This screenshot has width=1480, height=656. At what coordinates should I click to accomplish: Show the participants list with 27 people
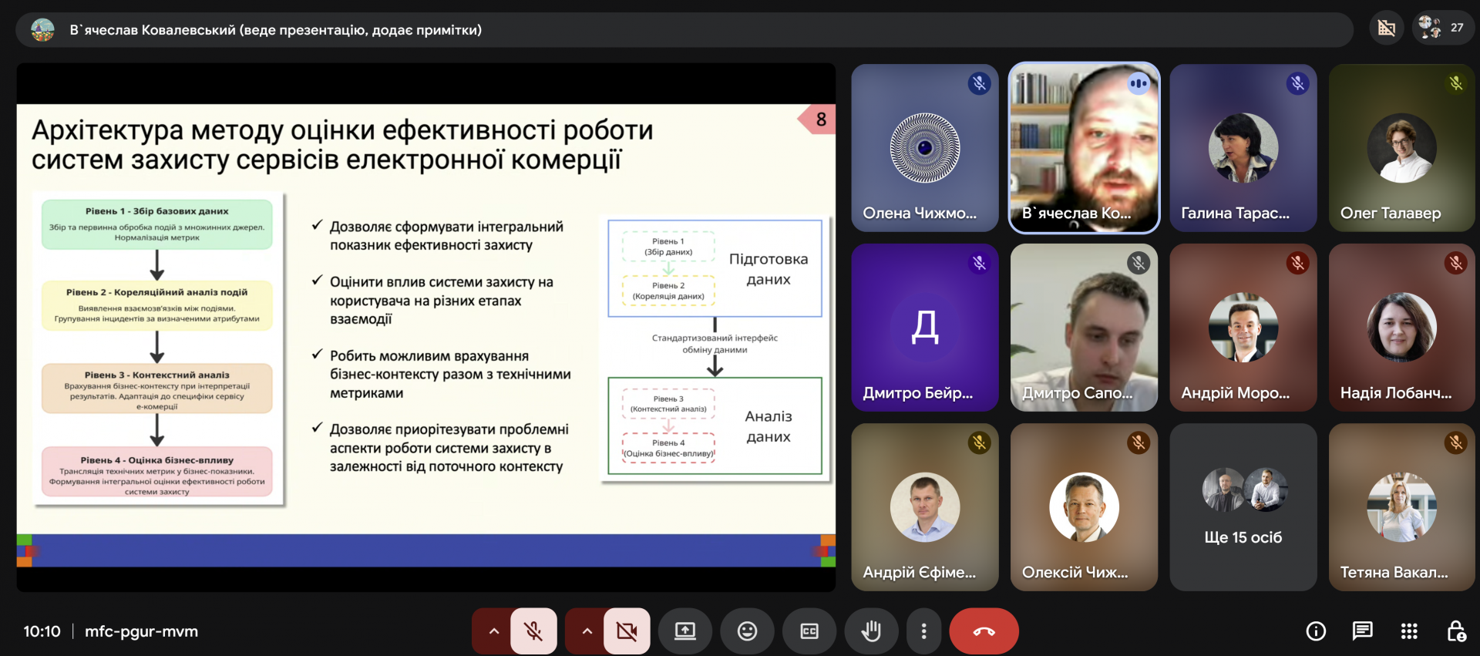[x=1442, y=29]
